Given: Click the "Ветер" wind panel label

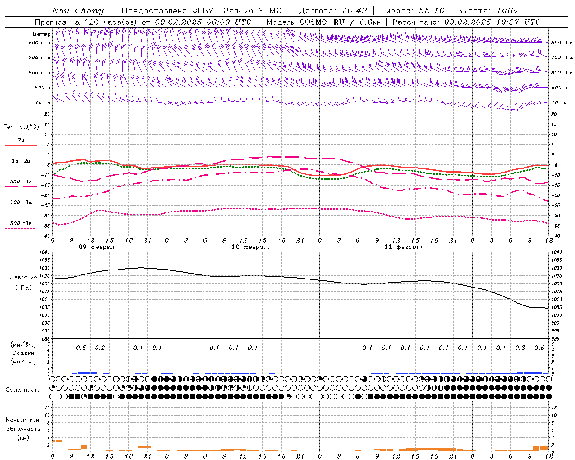Looking at the screenshot, I should point(42,34).
